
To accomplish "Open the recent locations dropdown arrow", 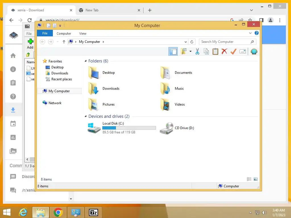I will [x=57, y=42].
